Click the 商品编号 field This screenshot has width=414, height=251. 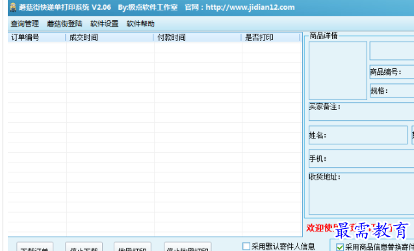[392, 72]
